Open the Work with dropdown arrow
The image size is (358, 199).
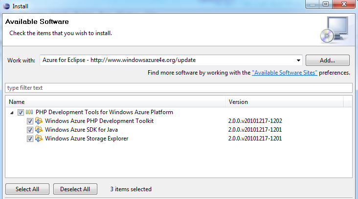[298, 60]
